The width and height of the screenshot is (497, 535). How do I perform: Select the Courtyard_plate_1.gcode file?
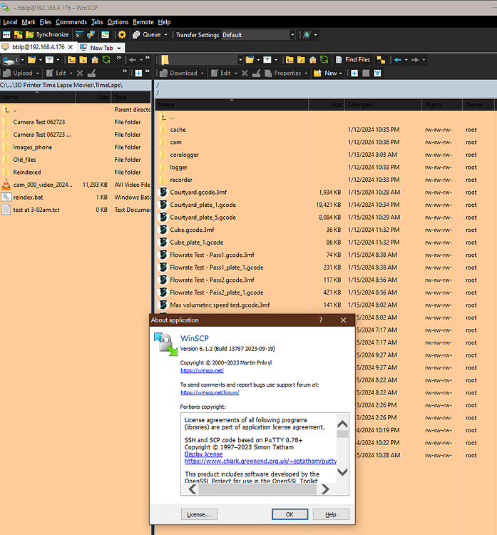(203, 205)
